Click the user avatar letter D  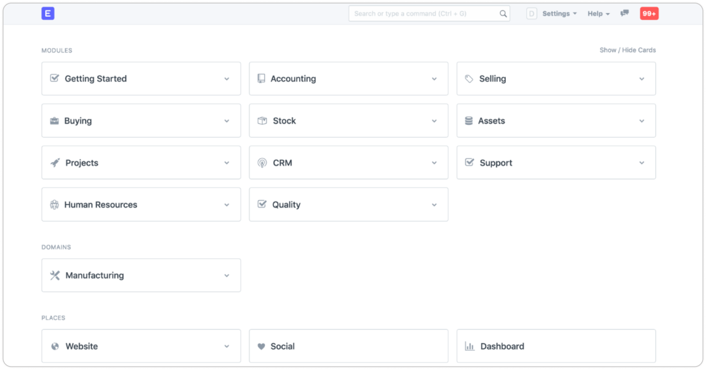[x=531, y=14]
